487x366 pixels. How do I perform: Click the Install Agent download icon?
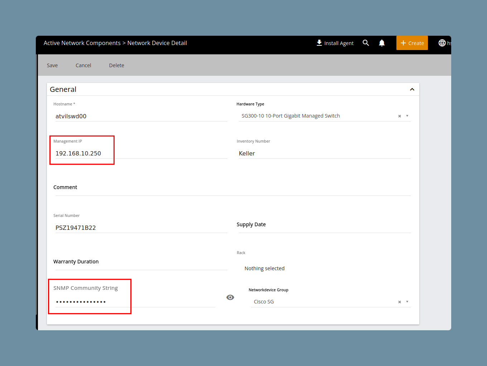(x=319, y=43)
